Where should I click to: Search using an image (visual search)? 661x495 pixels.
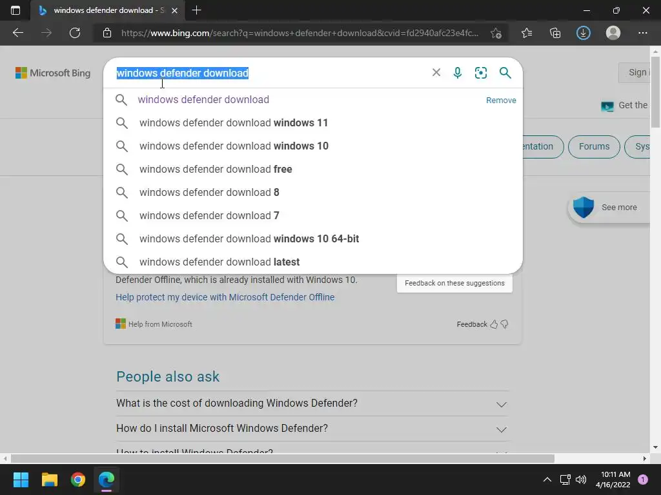[x=480, y=73]
